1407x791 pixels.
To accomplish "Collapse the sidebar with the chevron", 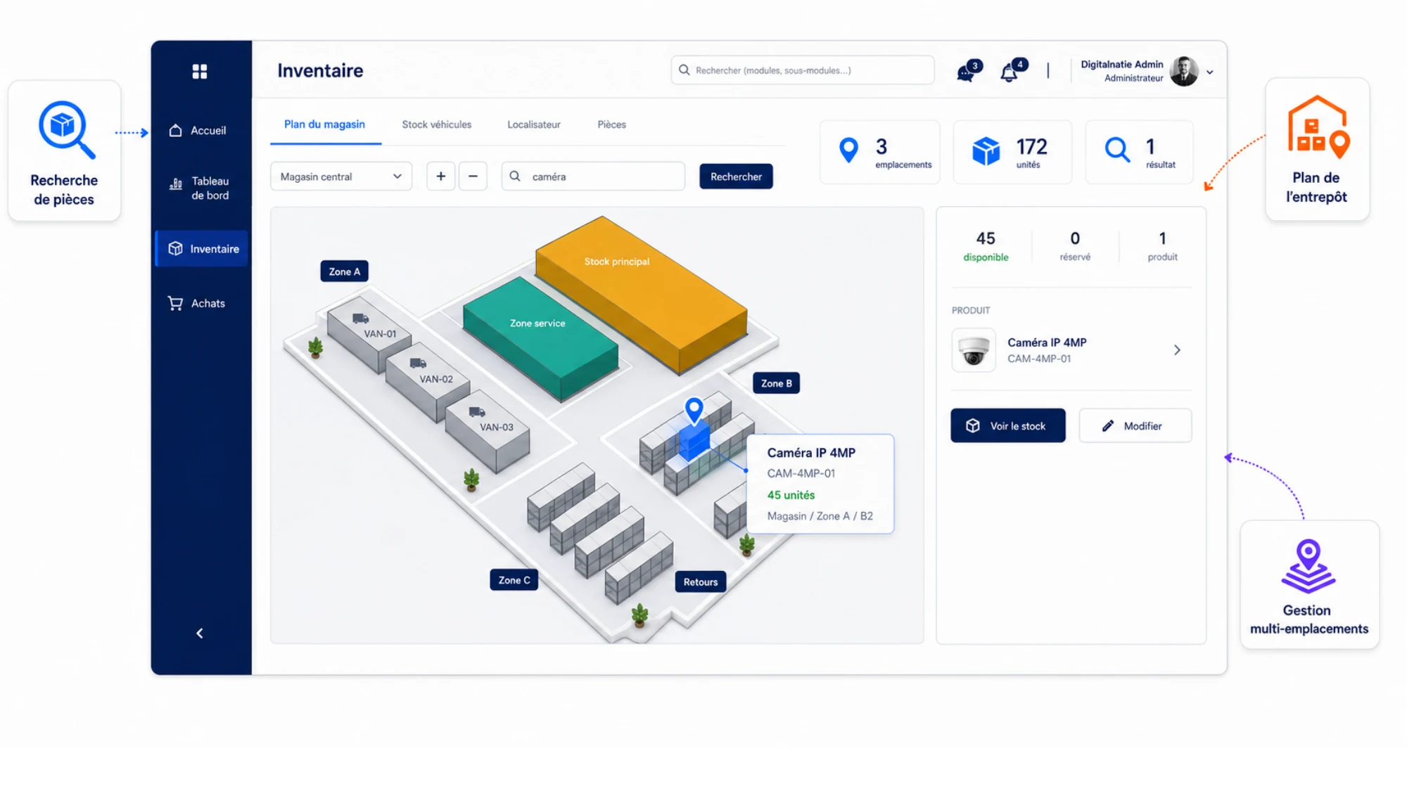I will [200, 634].
